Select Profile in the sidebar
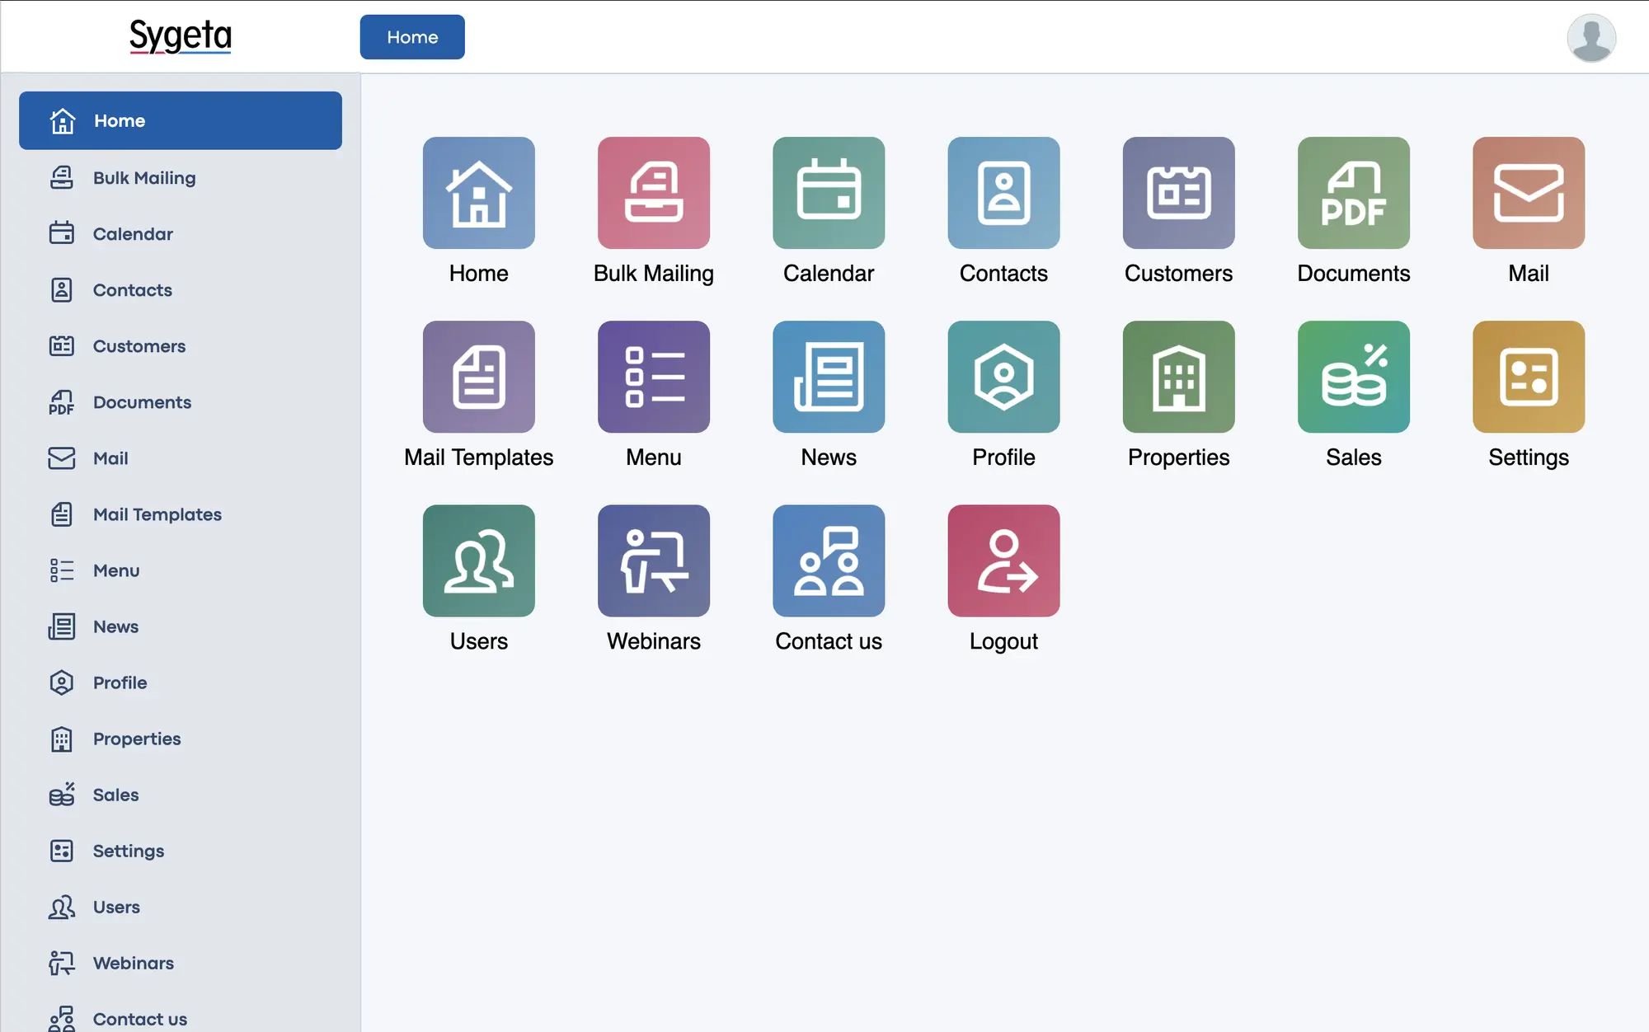Viewport: 1649px width, 1032px height. click(x=181, y=682)
